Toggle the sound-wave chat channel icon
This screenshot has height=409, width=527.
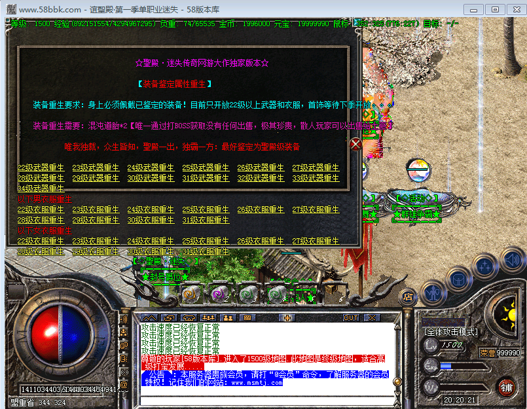[124, 319]
